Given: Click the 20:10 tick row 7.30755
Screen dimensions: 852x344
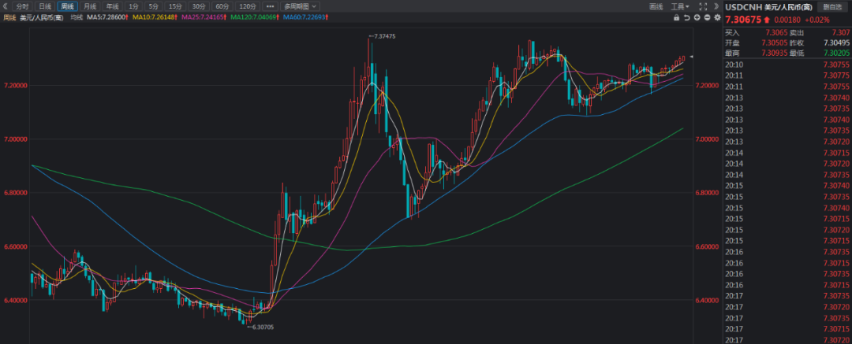Looking at the screenshot, I should [787, 65].
